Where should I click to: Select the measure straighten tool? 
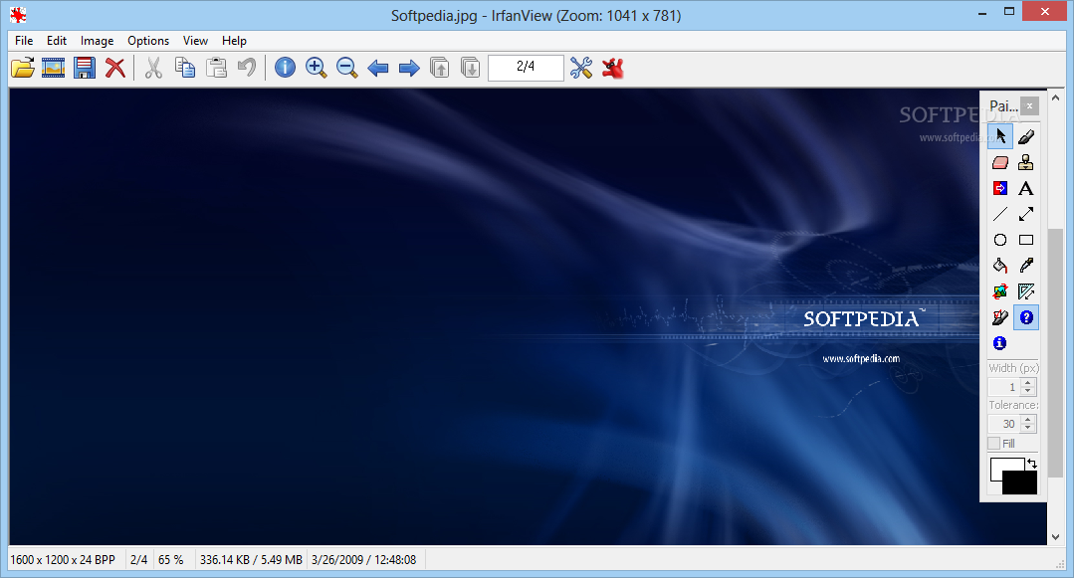click(x=1026, y=291)
